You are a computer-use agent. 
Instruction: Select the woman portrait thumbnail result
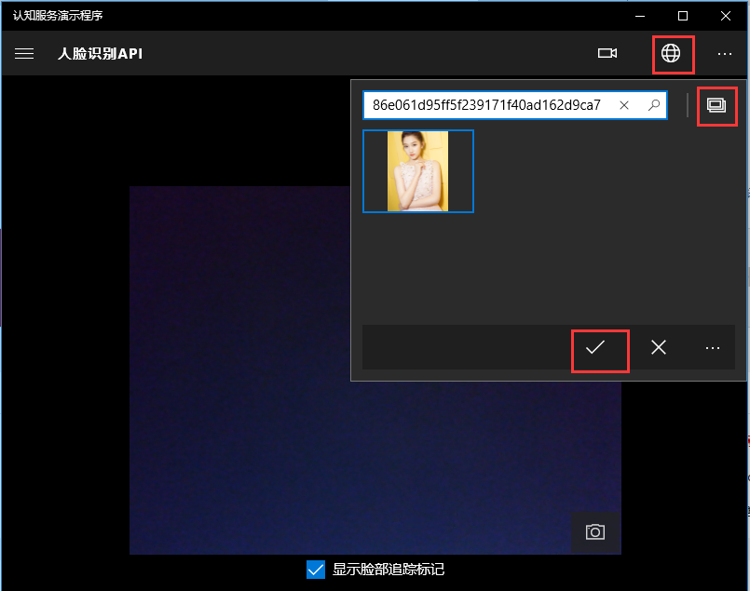tap(418, 171)
